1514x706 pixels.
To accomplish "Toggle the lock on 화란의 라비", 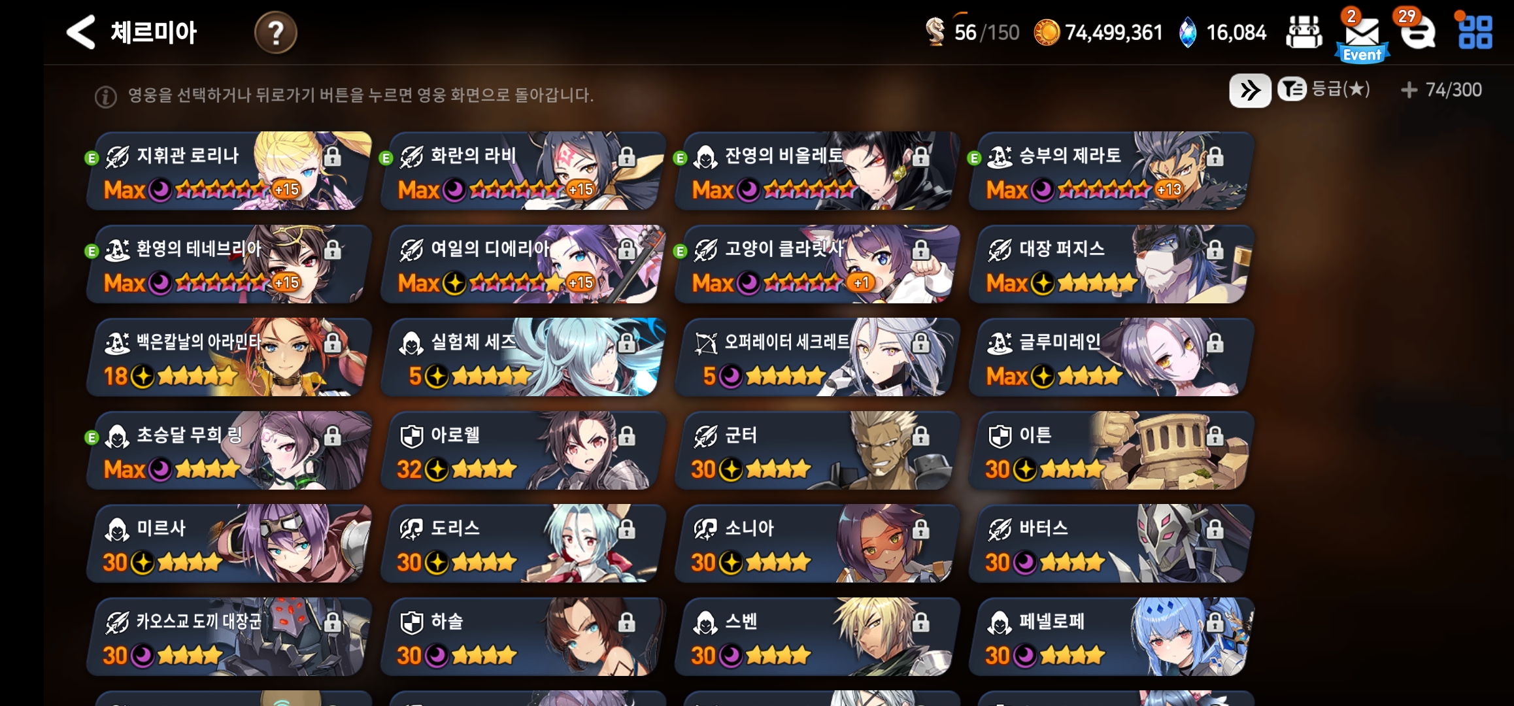I will (x=626, y=157).
